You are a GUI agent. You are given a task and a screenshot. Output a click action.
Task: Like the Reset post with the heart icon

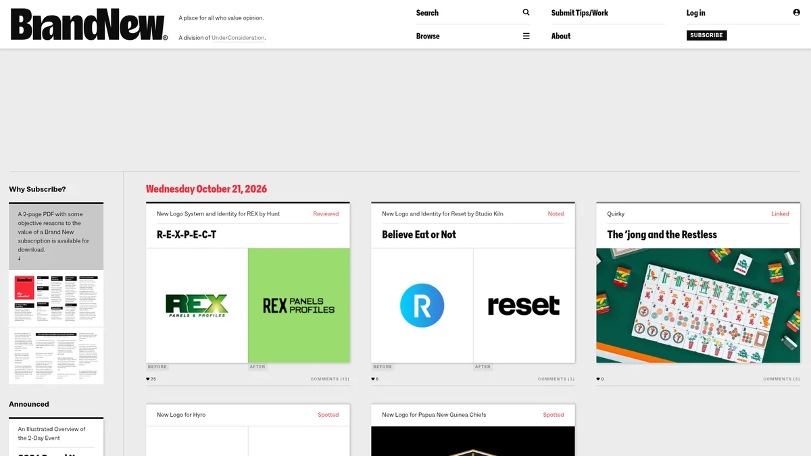[373, 379]
